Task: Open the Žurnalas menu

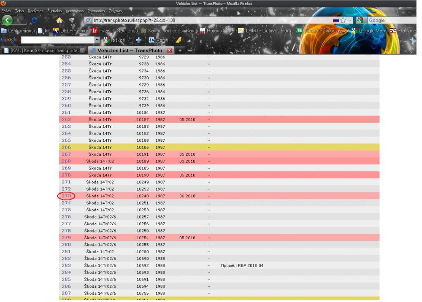Action: [x=54, y=11]
